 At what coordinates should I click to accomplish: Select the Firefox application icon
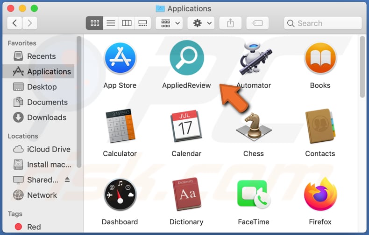[320, 194]
